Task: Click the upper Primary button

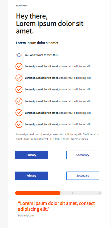Action: pyautogui.click(x=31, y=155)
